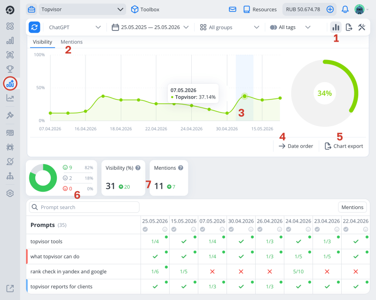Open the tools wrench icon in toolbar
This screenshot has width=376, height=300.
(361, 27)
